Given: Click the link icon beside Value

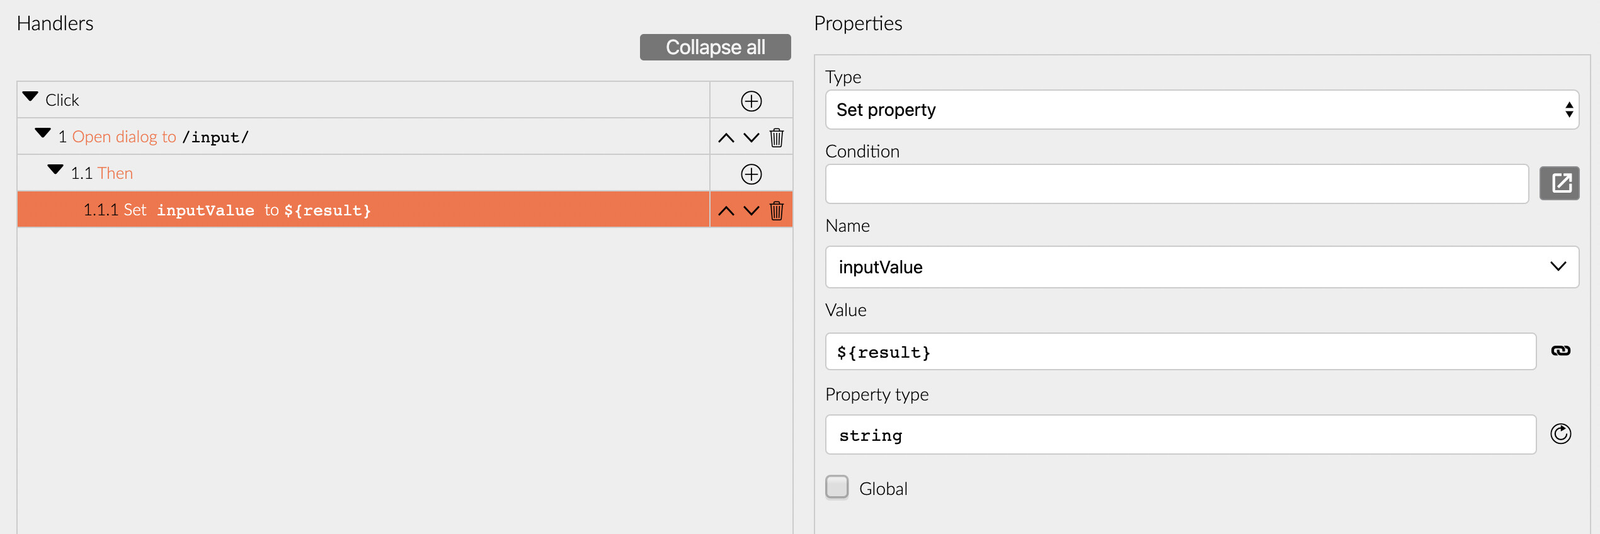Looking at the screenshot, I should tap(1560, 351).
